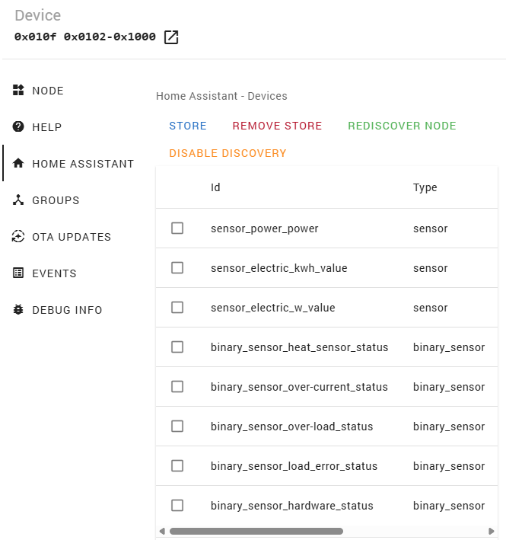Open the OTA Updates tab

(71, 237)
